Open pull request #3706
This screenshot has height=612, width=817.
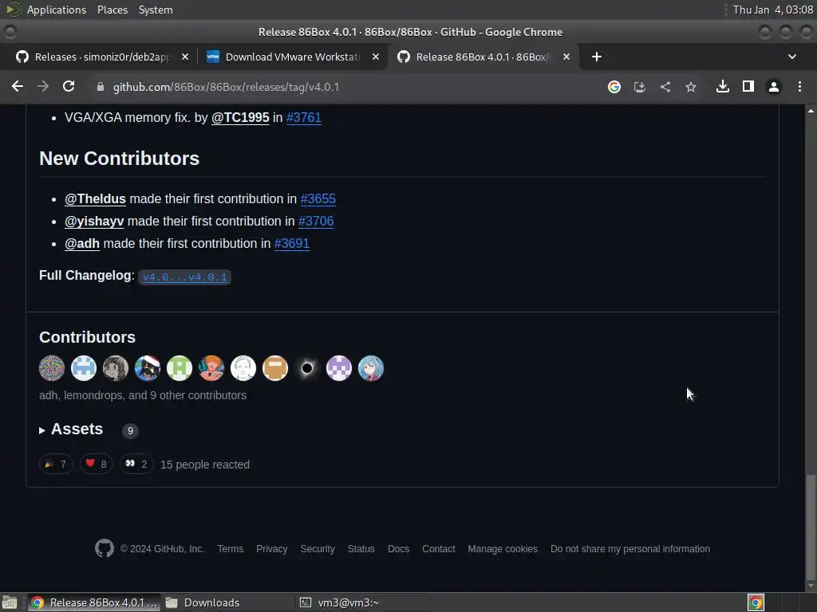[316, 222]
